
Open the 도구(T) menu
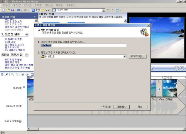(38, 5)
